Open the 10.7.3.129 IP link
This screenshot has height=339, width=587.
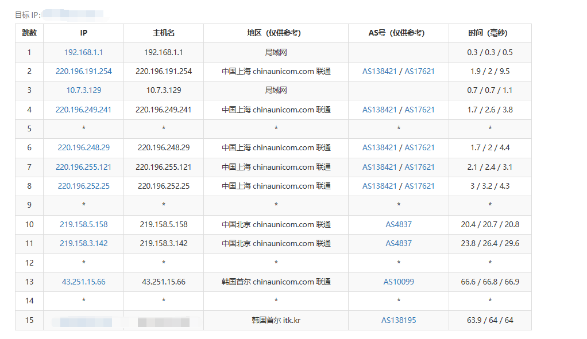tap(83, 91)
